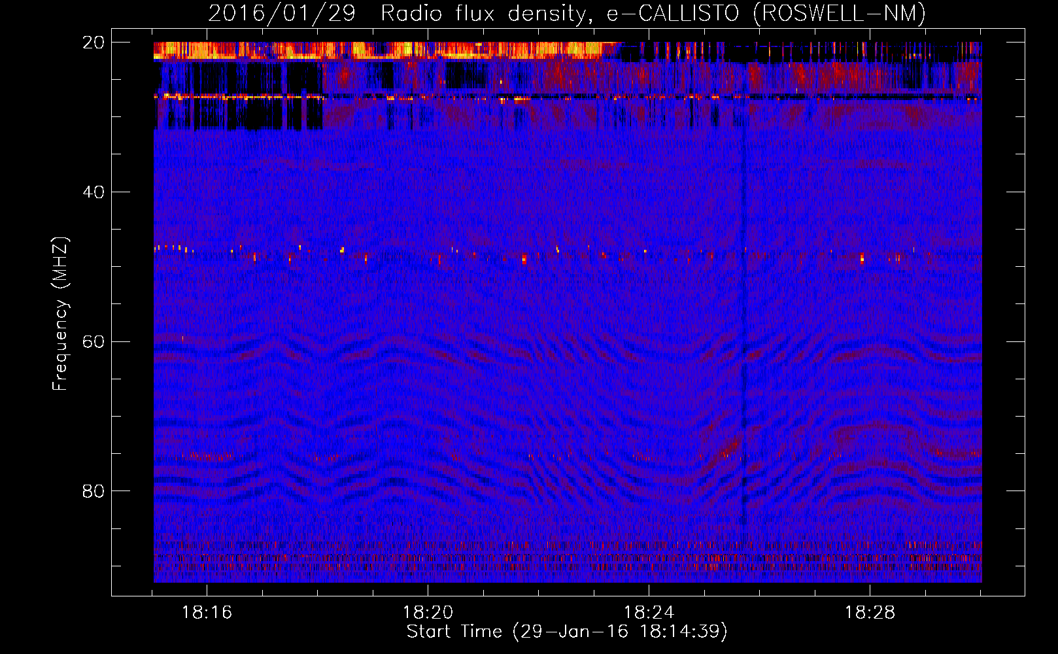Click the plot title '2016/01/29 Radio flux density'
The width and height of the screenshot is (1058, 654).
click(567, 13)
